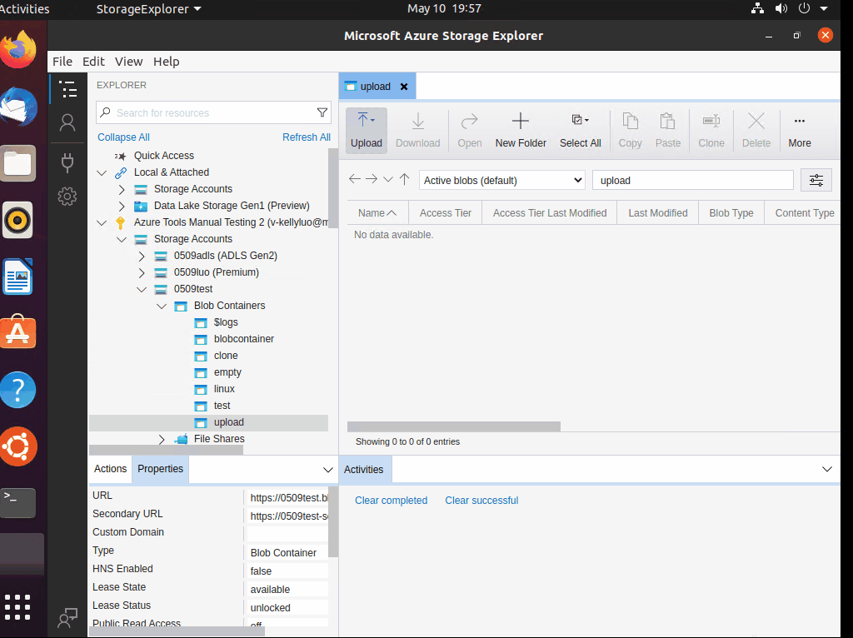Navigate back with the left arrow

pos(355,179)
